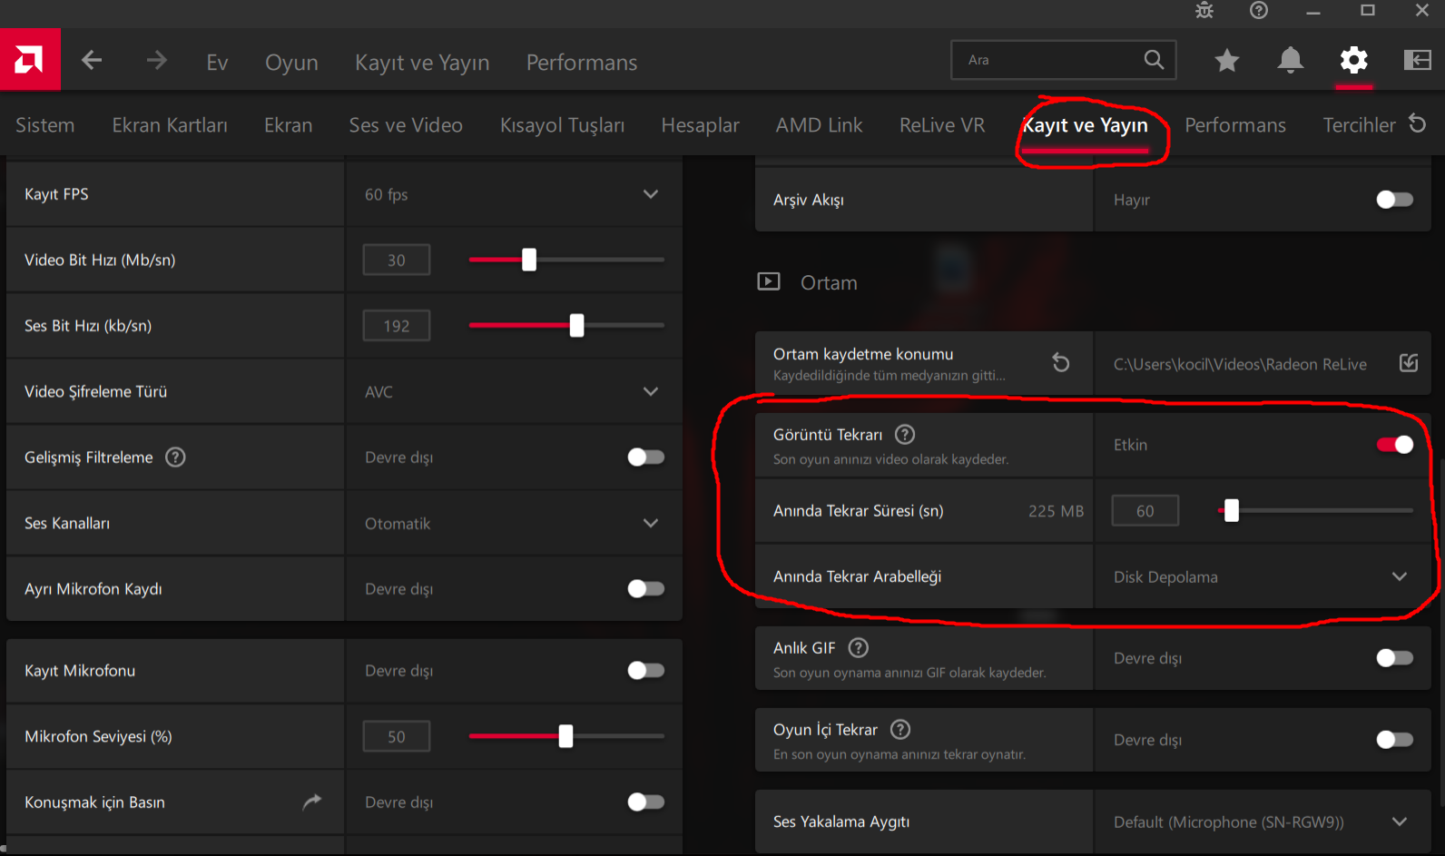Click the AMD logo icon
The height and width of the screenshot is (856, 1445).
pos(30,60)
